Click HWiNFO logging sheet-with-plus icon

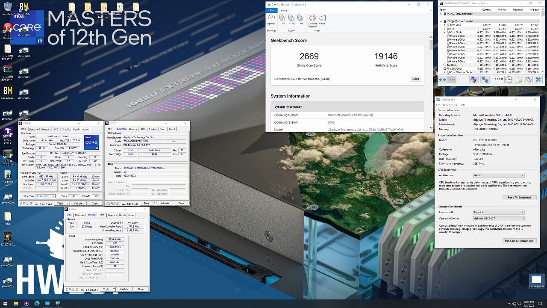pos(518,80)
